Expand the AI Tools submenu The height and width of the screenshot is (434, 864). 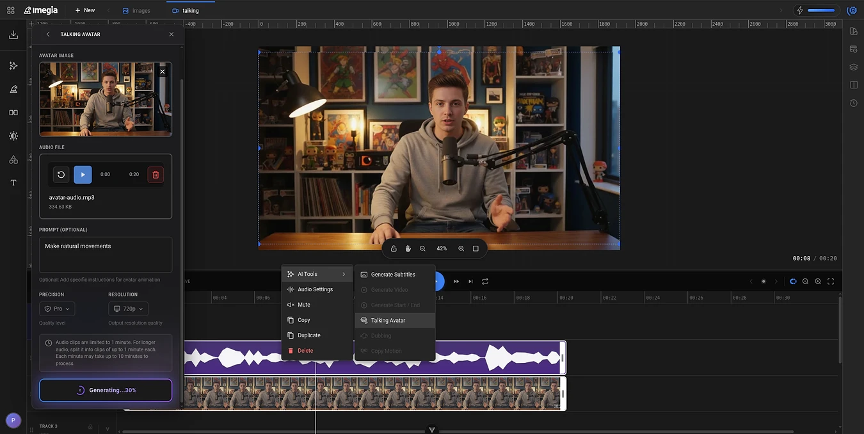point(317,274)
